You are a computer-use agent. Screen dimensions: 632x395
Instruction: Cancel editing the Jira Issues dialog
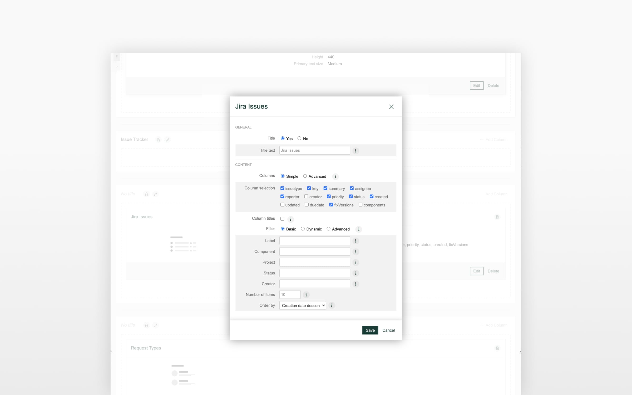click(388, 330)
